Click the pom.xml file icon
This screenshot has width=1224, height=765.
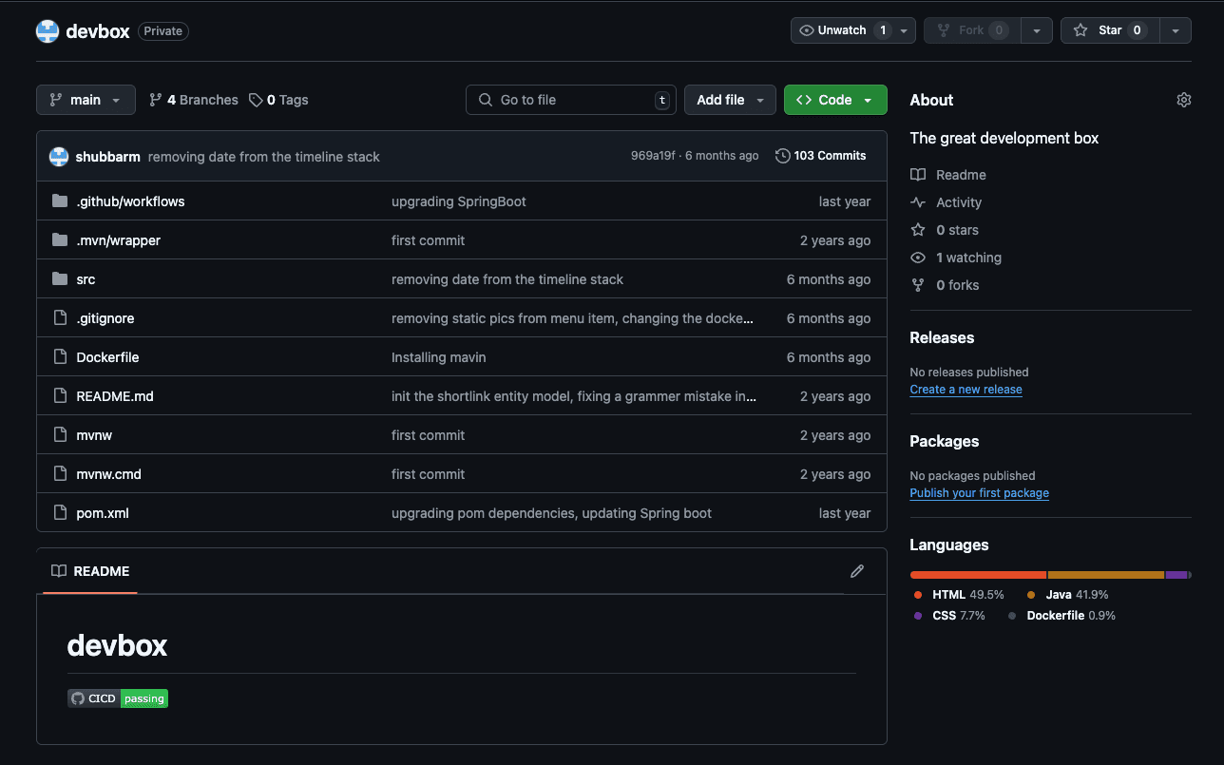(60, 513)
